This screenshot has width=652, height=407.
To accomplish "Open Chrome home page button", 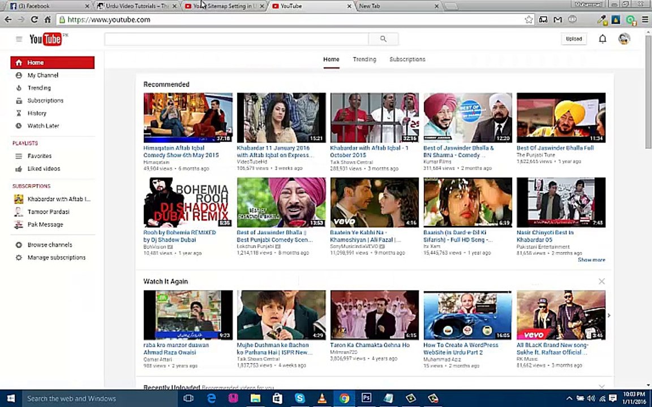I will pos(48,20).
